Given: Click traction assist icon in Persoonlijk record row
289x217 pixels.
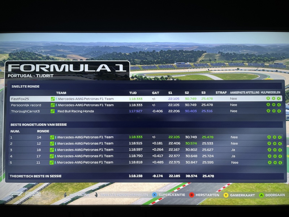Looking at the screenshot, I should pyautogui.click(x=268, y=105).
